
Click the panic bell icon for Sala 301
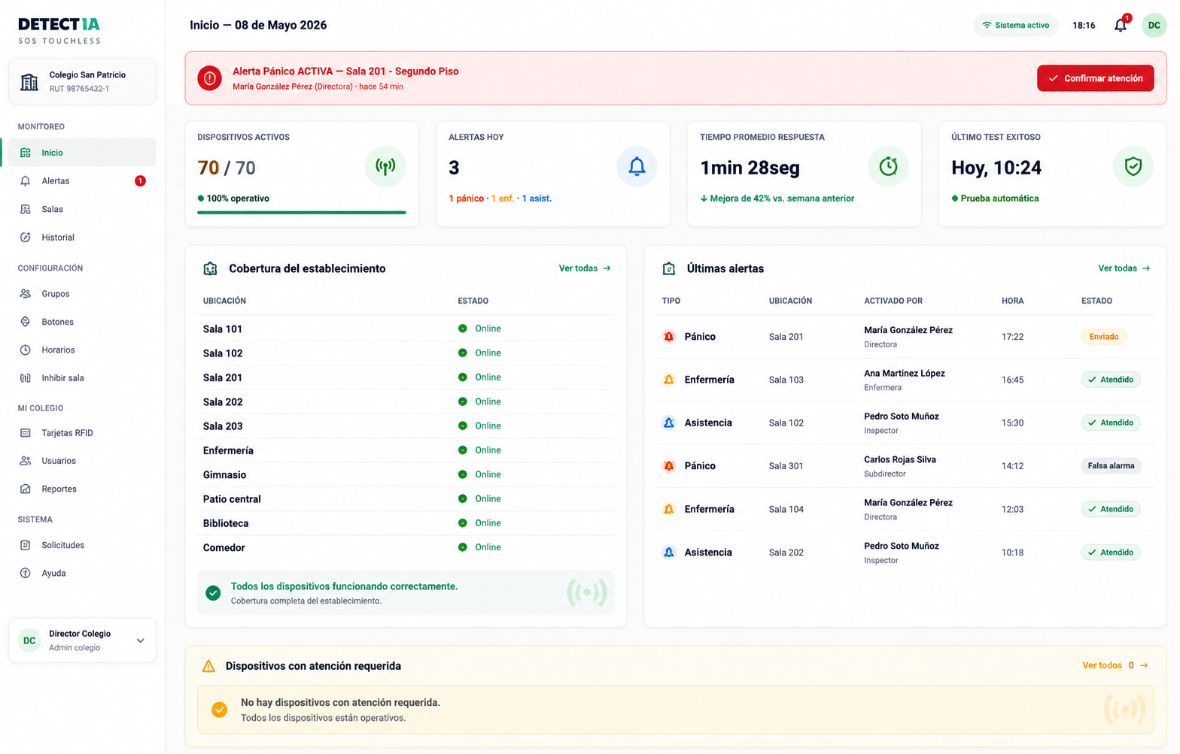coord(668,465)
